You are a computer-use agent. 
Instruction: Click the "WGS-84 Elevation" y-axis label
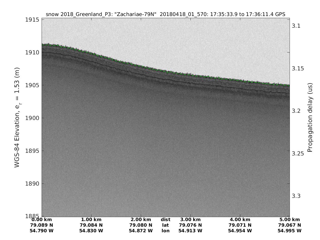[x=17, y=118]
